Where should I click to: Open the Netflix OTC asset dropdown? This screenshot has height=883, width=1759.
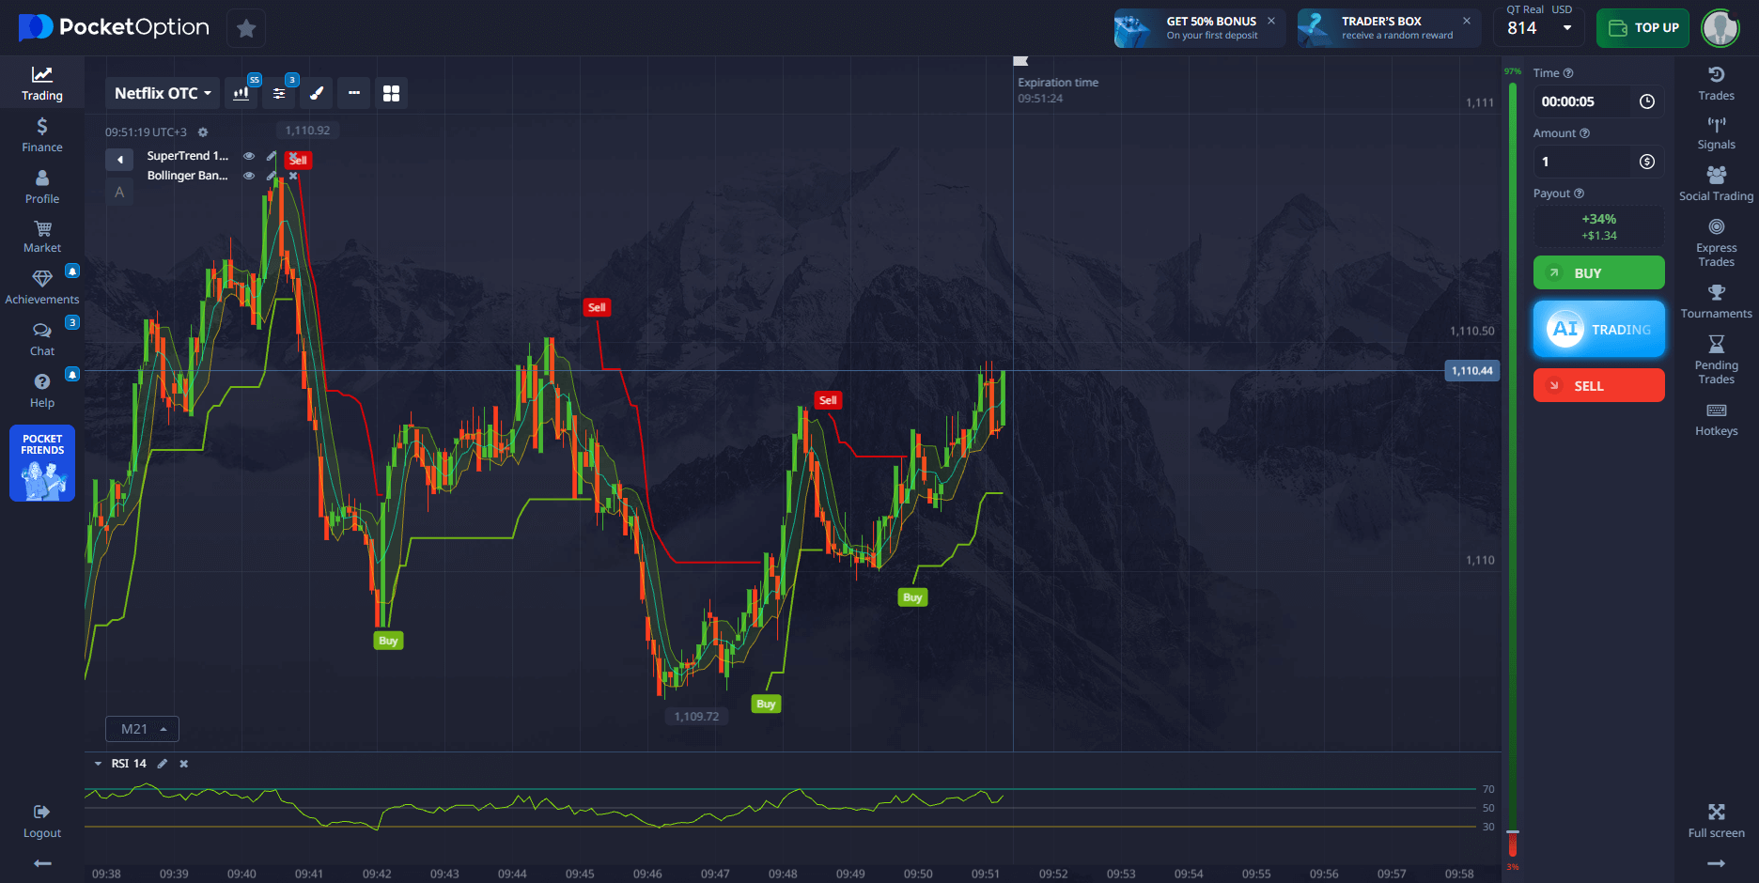[x=163, y=93]
